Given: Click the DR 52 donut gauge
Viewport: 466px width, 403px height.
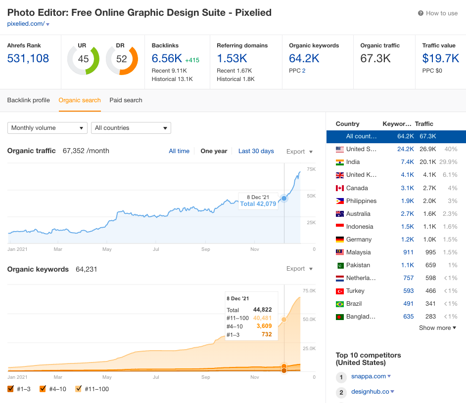Looking at the screenshot, I should tap(122, 59).
